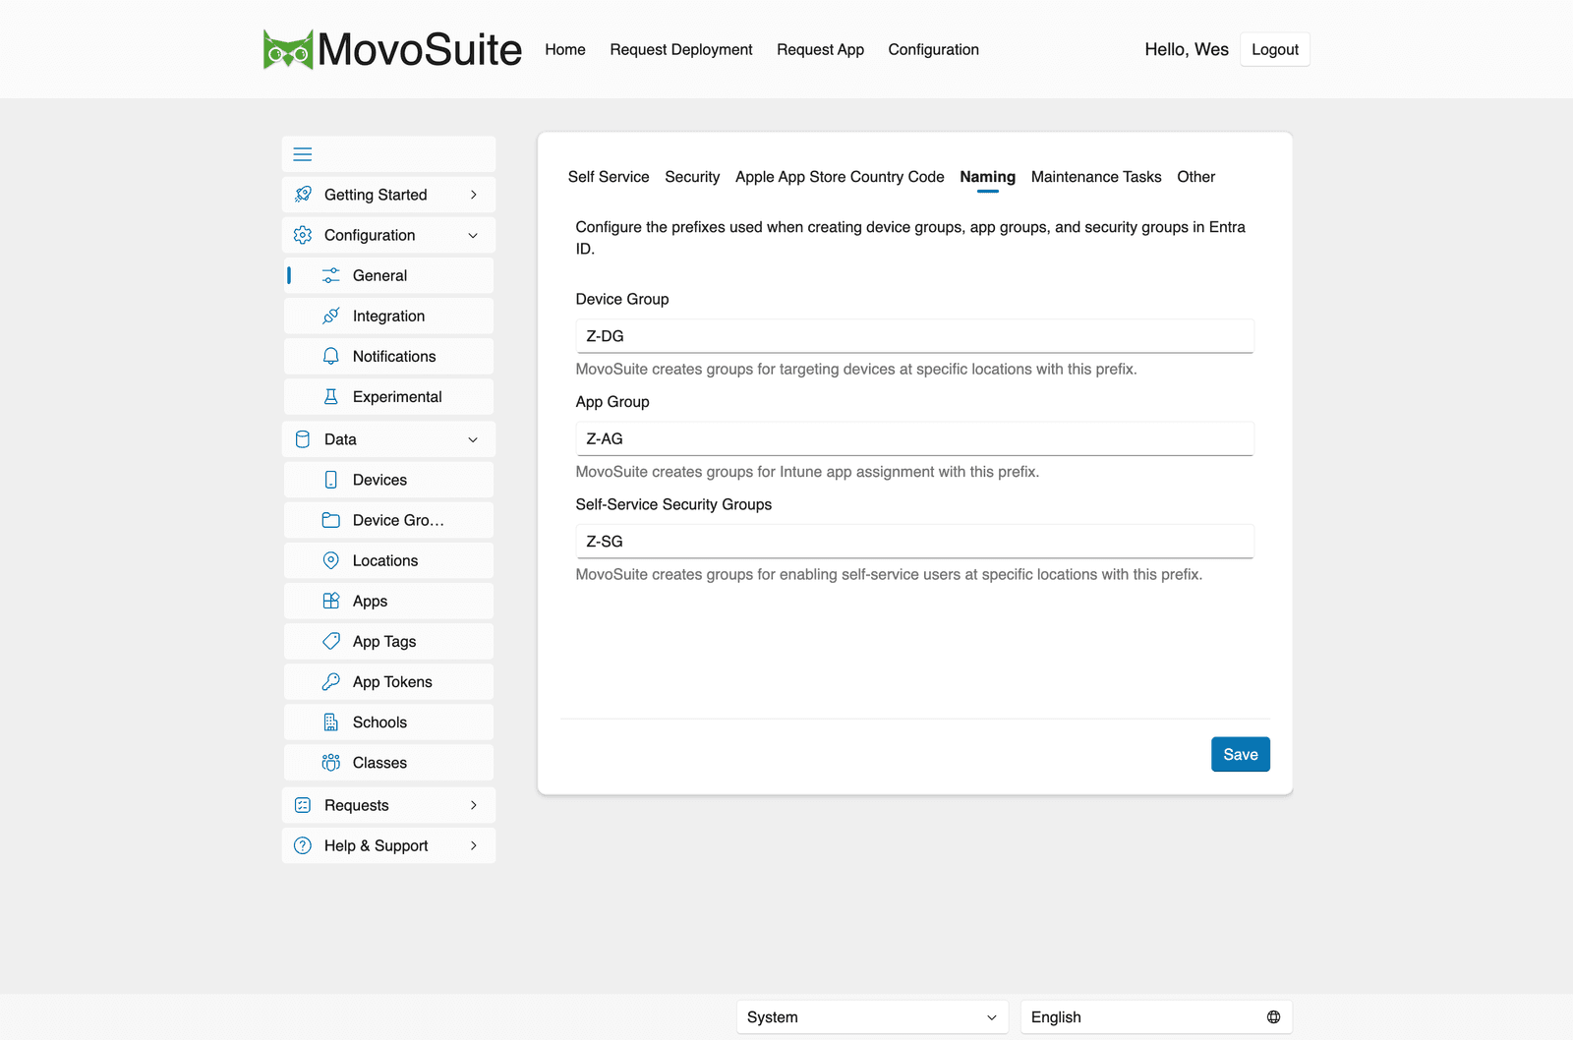Click the Device Group prefix field
1573x1040 pixels.
(x=914, y=336)
